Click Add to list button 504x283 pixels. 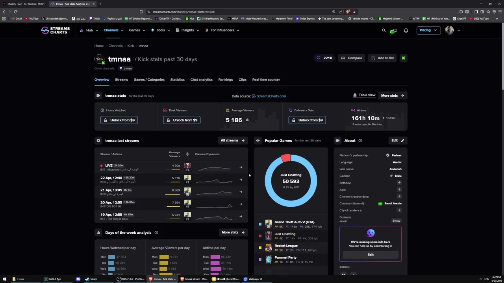coord(382,58)
